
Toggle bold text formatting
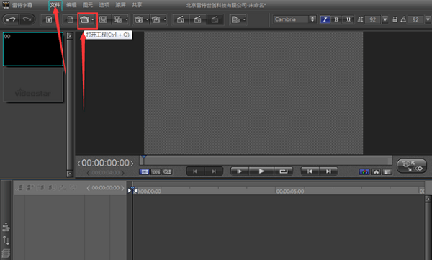336,19
